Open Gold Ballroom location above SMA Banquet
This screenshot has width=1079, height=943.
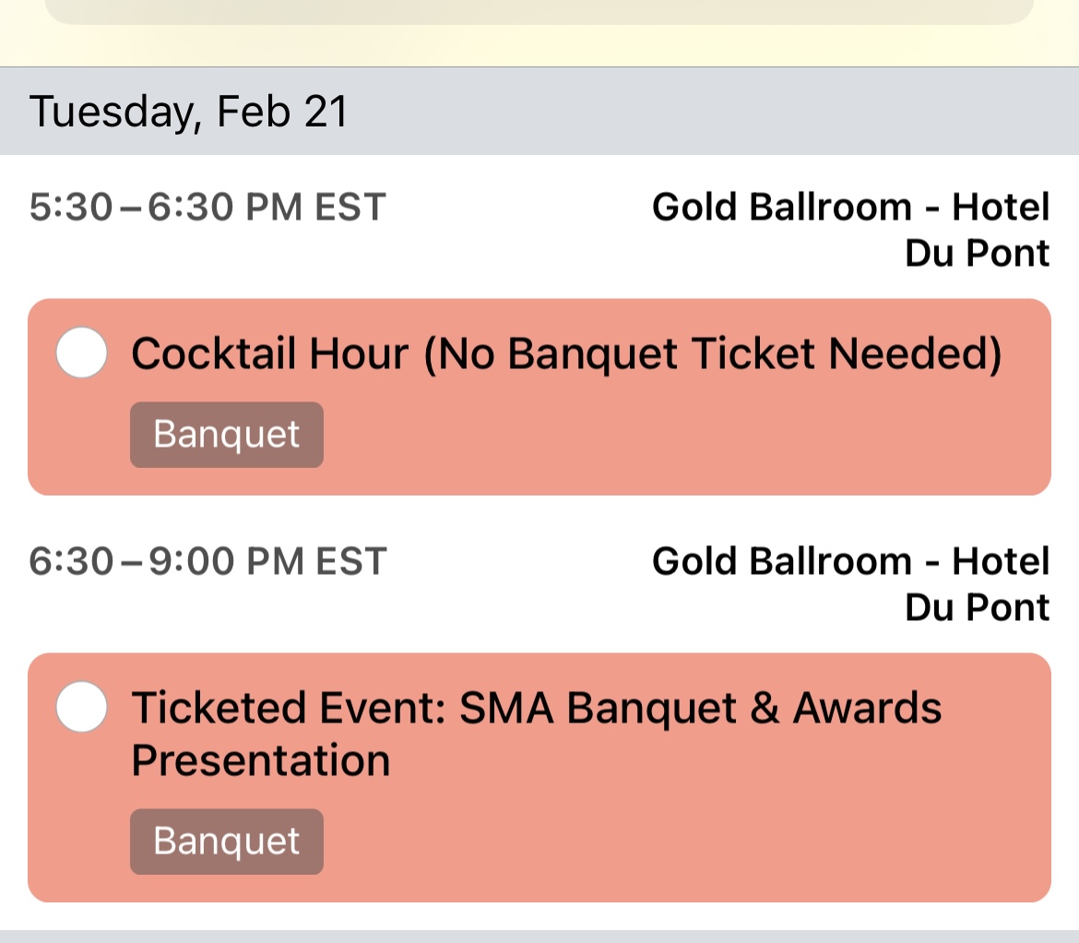850,584
